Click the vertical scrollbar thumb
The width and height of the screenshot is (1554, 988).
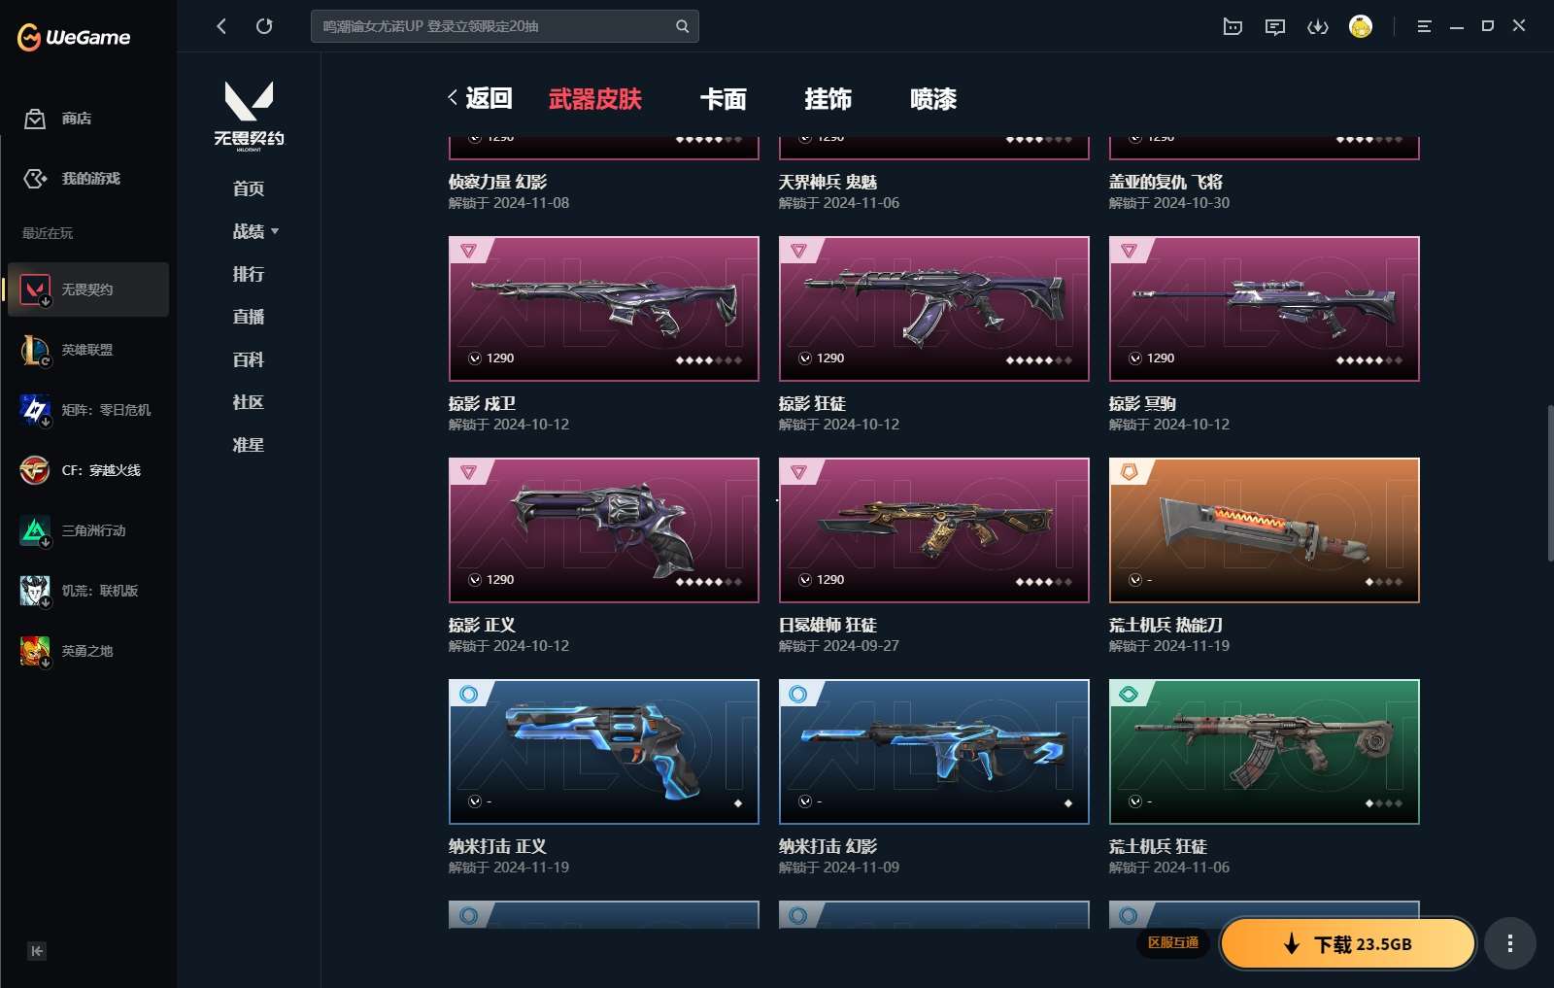(1550, 483)
